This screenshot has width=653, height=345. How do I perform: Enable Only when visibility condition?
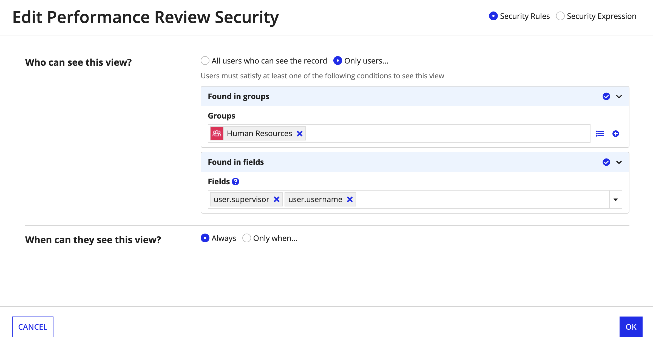point(246,238)
